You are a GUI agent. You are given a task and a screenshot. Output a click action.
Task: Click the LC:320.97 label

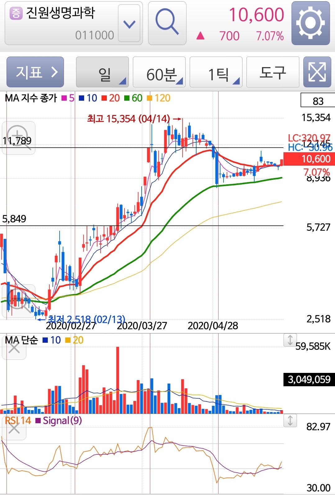(x=309, y=138)
